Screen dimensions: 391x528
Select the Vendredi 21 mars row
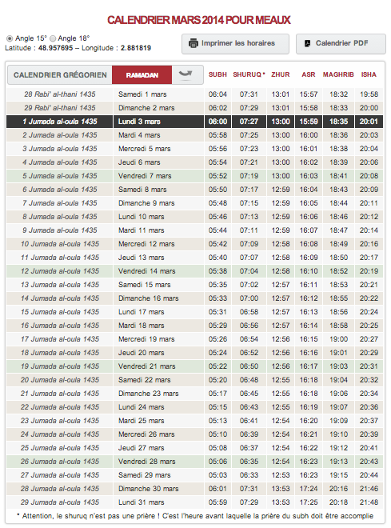[x=194, y=366]
